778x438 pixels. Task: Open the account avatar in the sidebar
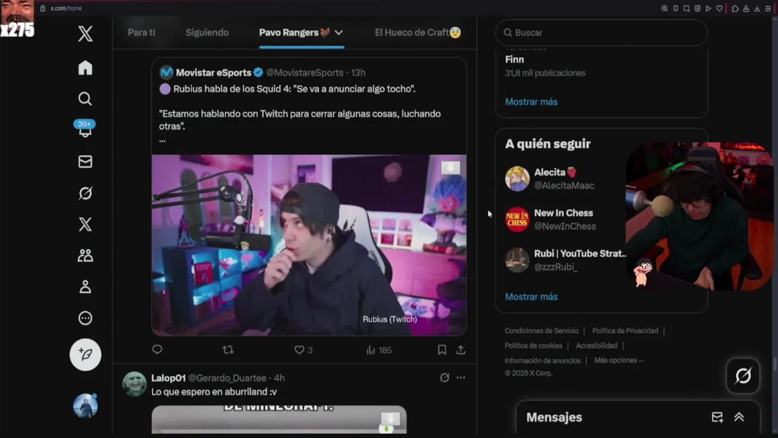click(85, 406)
